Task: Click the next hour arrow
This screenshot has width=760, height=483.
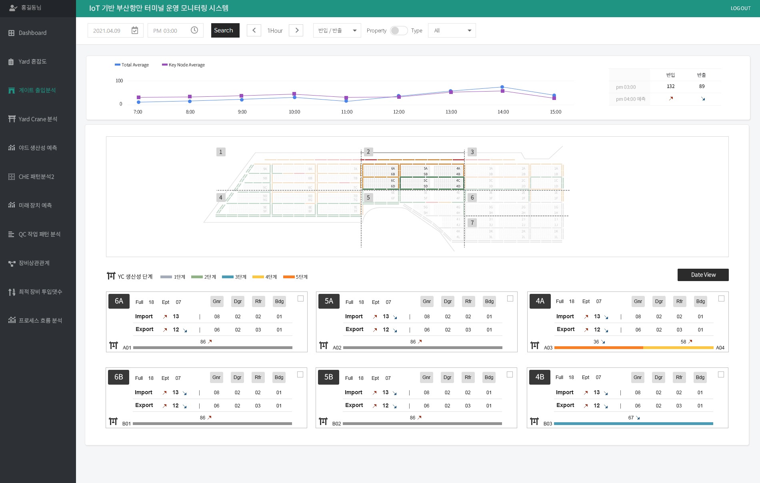Action: click(296, 30)
